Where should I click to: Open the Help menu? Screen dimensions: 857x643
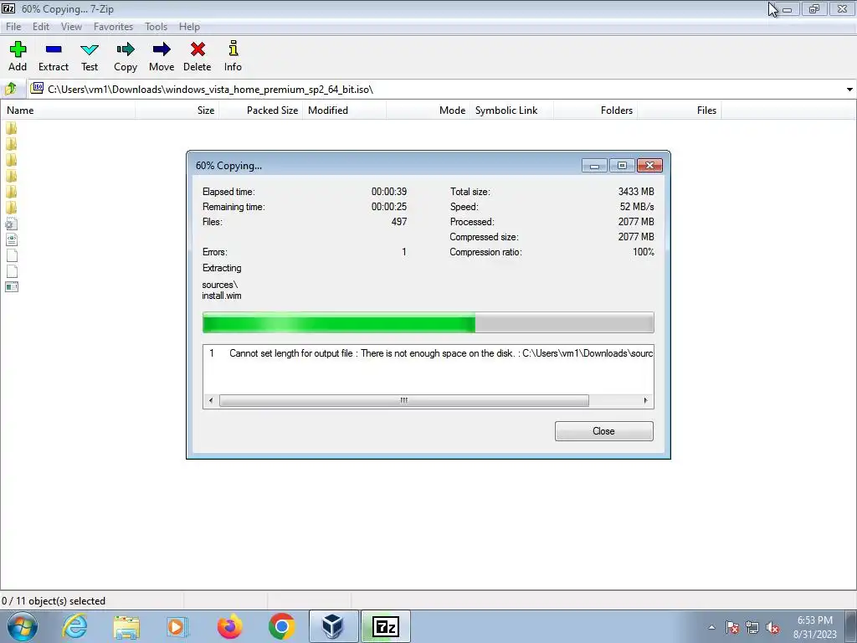point(189,26)
